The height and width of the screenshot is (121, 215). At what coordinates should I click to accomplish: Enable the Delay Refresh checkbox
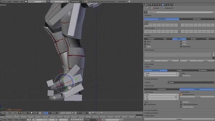point(181,46)
